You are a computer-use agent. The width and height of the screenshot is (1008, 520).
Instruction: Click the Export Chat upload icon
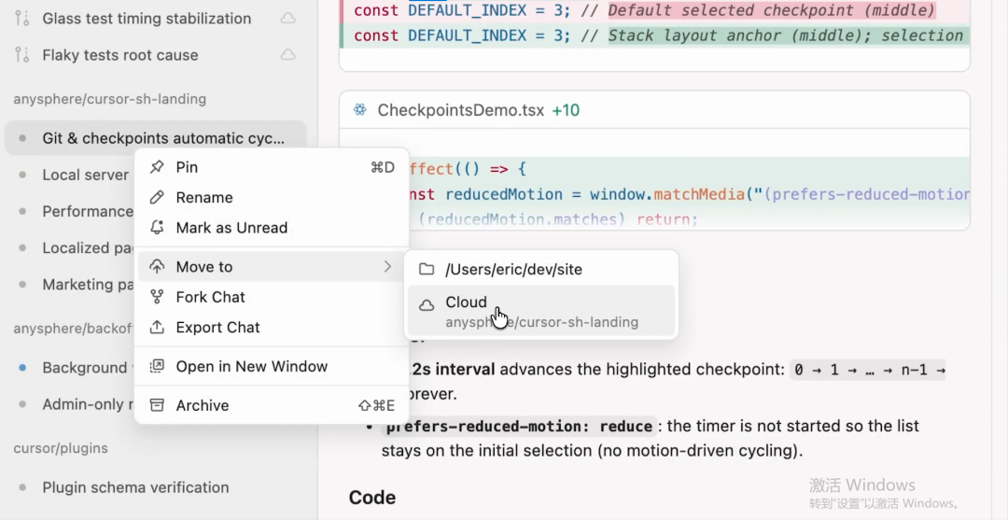point(157,328)
